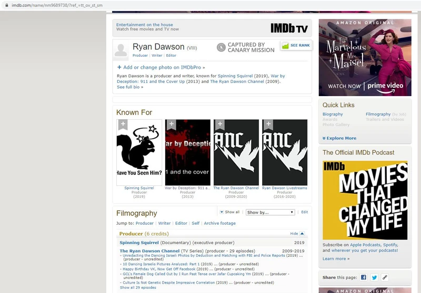Image resolution: width=421 pixels, height=293 pixels.
Task: Open Spinning Squirrel poster thumbnail
Action: pyautogui.click(x=139, y=152)
